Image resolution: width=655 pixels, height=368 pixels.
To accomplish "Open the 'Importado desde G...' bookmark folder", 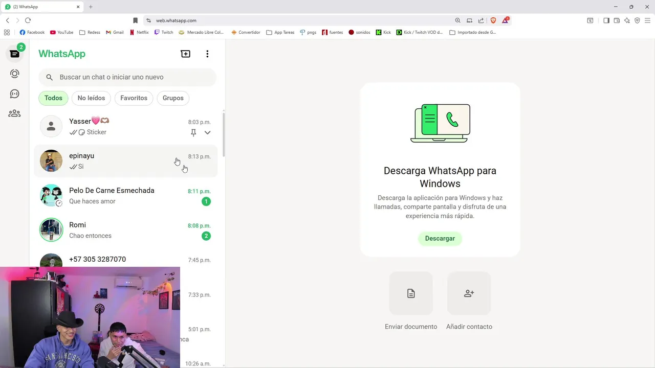I will coord(473,32).
